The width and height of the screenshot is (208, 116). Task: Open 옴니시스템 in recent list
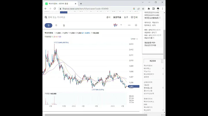click(148, 91)
